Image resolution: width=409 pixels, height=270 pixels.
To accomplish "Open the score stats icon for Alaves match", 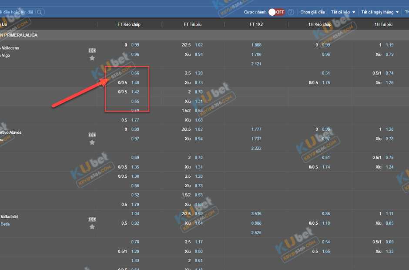I will (x=92, y=135).
